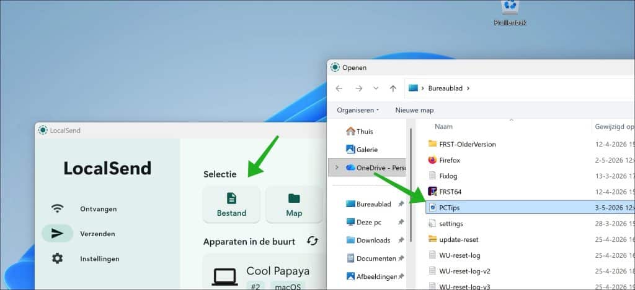Screen dimensions: 635x290
Task: Go forward in the Openen dialog
Action: (358, 88)
